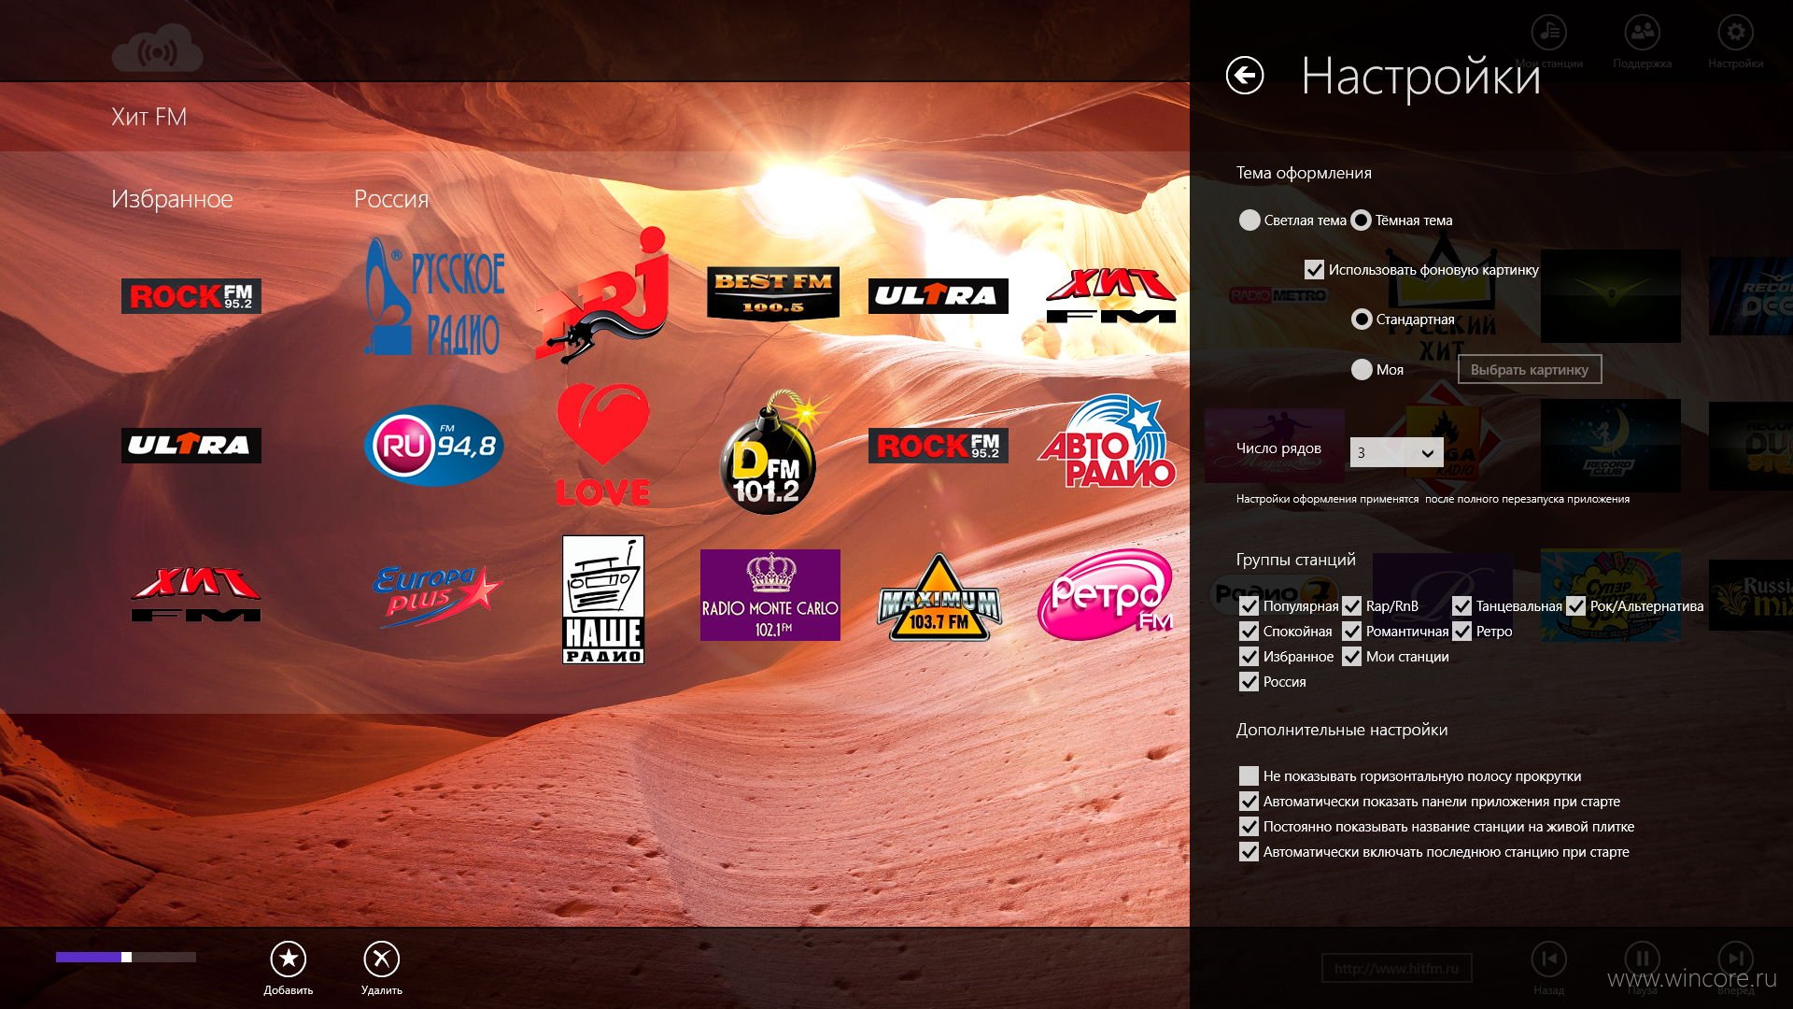The width and height of the screenshot is (1793, 1009).
Task: Play the Radio Monte Carlo station
Action: coord(770,595)
